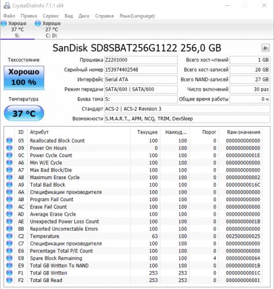Click the status icon for Maximum Erase Cycle
The image size is (274, 289).
(9, 177)
